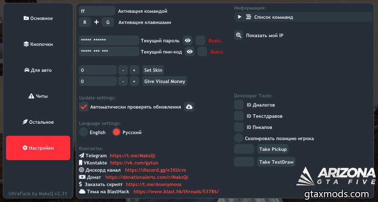Click the Активация командой input field

coord(97,11)
